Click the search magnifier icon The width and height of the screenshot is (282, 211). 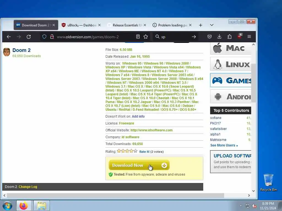coord(157,37)
